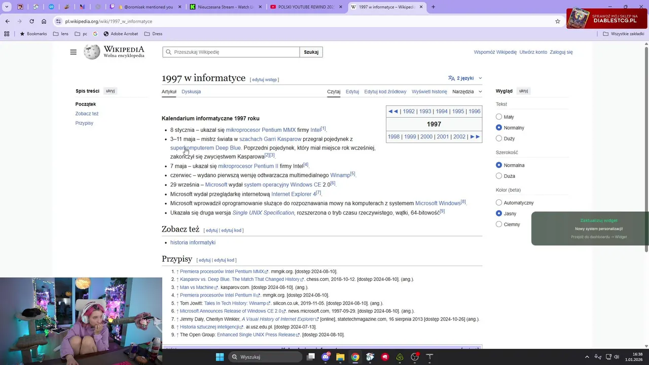Go to next years with double right arrows
This screenshot has width=649, height=365.
(x=475, y=137)
